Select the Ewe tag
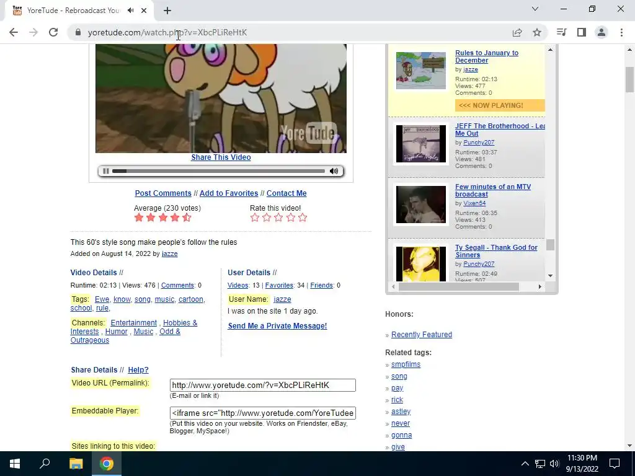This screenshot has width=635, height=476. click(x=102, y=299)
